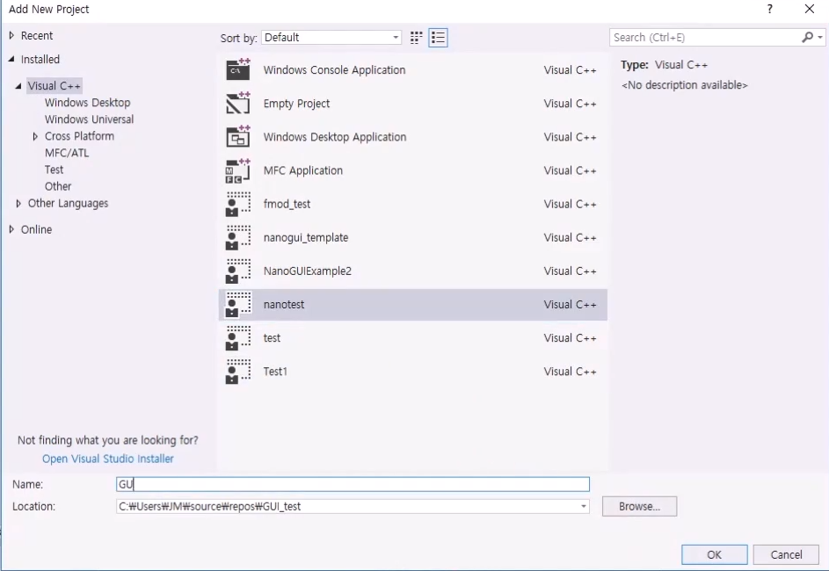Click the Test1 template icon
The image size is (829, 571).
pos(238,372)
